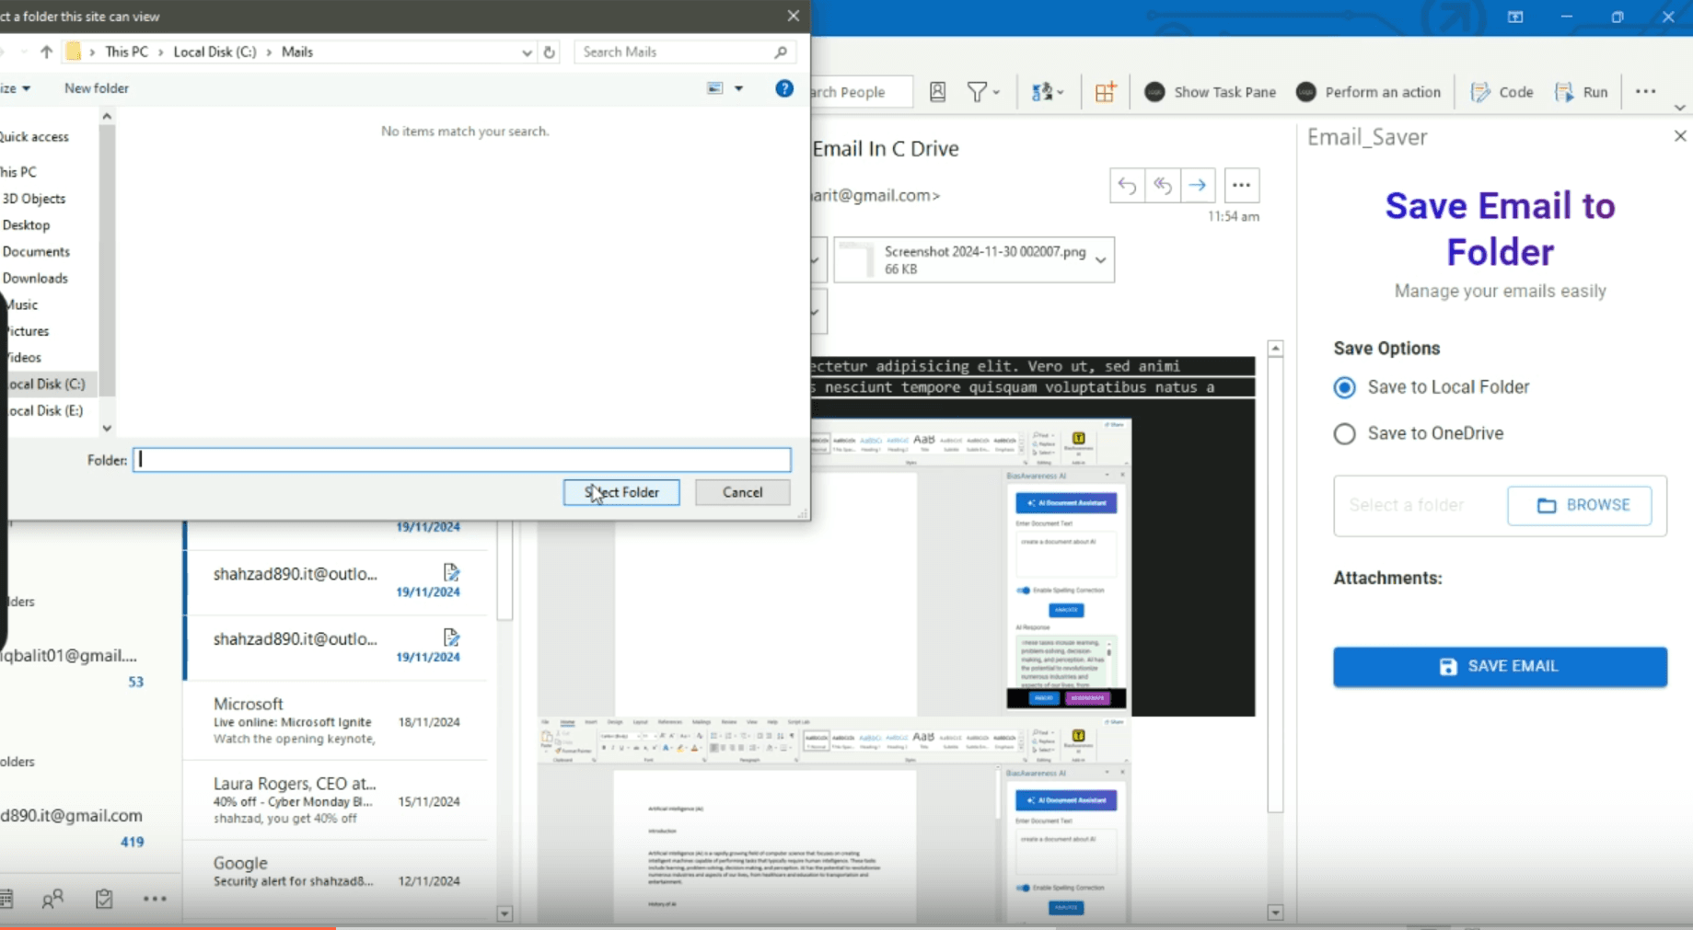This screenshot has height=930, width=1693.
Task: Cancel the folder selection dialog
Action: tap(742, 492)
